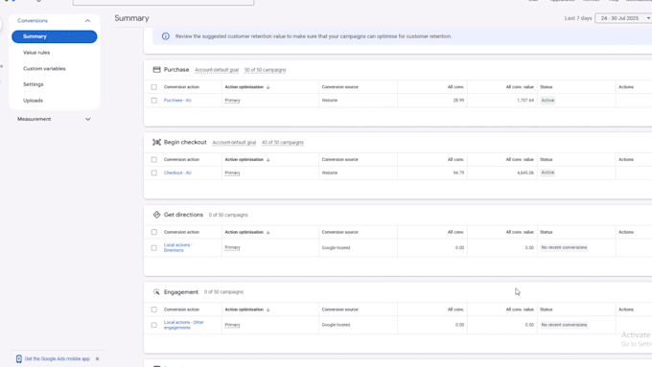Click 43 of 50 campaigns link for Begin checkout
Viewport: 652px width, 367px height.
283,143
